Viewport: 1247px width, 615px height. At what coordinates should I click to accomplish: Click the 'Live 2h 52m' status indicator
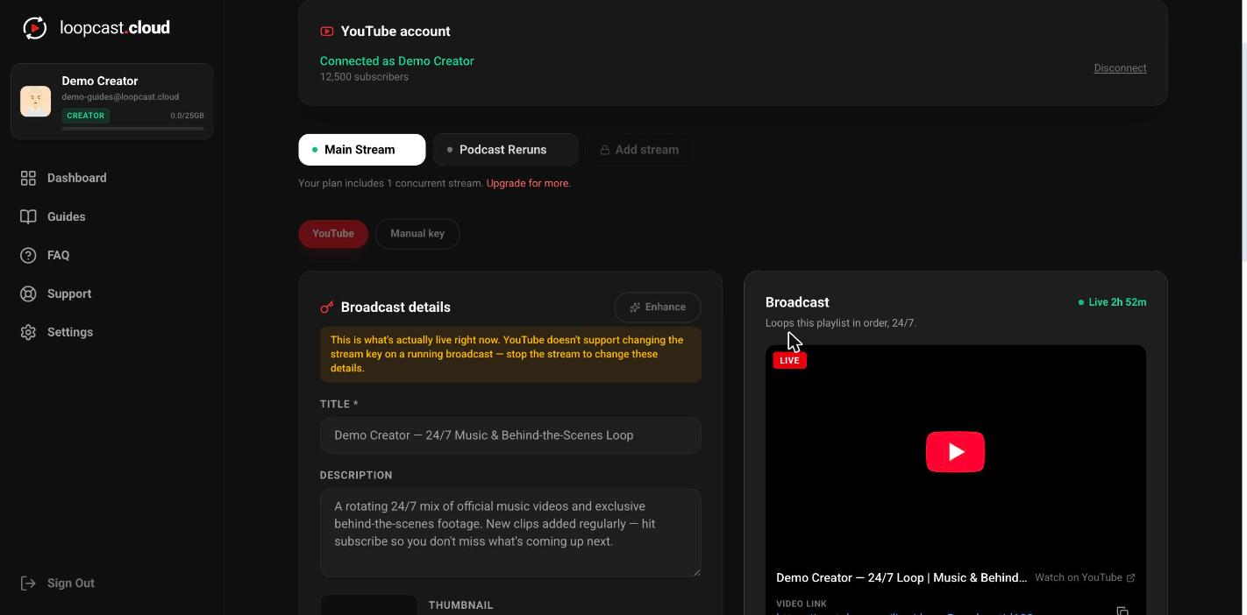click(1112, 302)
